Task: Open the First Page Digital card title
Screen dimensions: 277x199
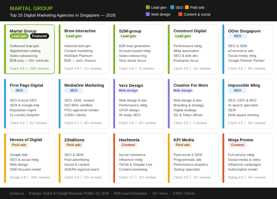Action: pos(26,85)
